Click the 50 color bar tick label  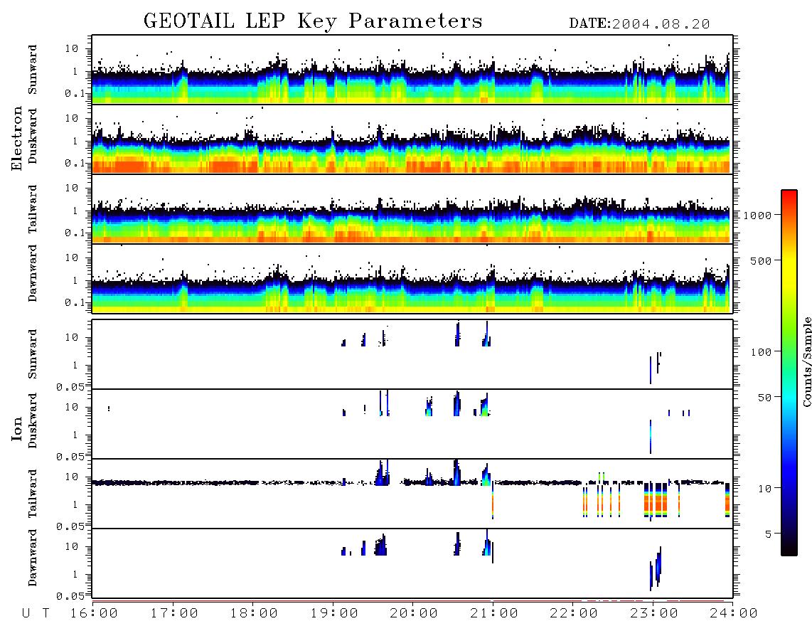(765, 398)
